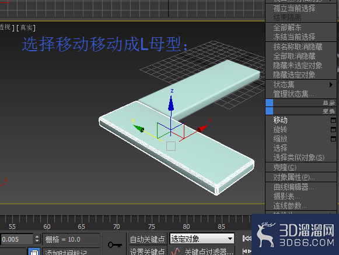
Task: Choose 旋转 from the quad menu
Action: tap(280, 129)
